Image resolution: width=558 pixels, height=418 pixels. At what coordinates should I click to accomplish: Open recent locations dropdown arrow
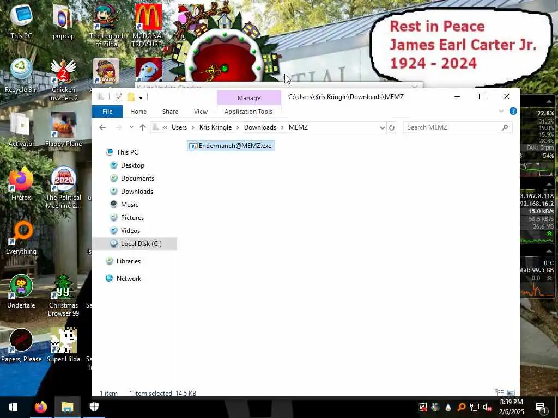coord(131,127)
